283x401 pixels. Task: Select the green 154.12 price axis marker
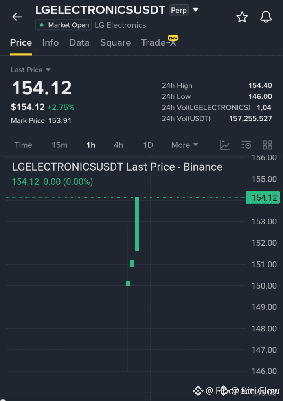tap(263, 197)
